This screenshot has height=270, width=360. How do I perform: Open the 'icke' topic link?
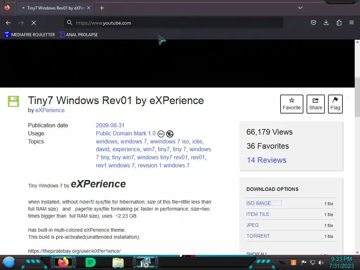click(197, 141)
